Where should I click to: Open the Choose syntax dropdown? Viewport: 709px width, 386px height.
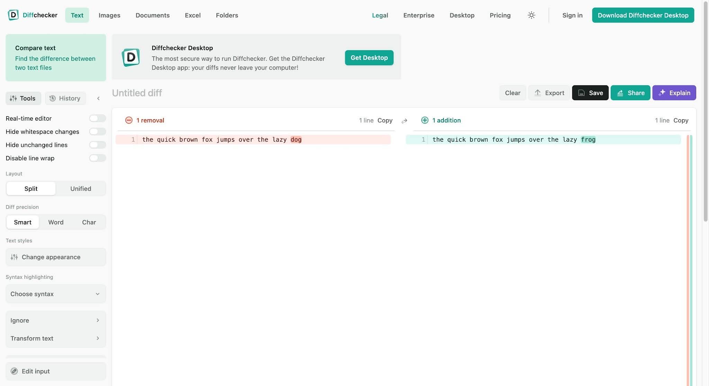(56, 294)
